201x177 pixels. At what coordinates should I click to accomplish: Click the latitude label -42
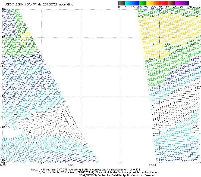(x=2, y=37)
